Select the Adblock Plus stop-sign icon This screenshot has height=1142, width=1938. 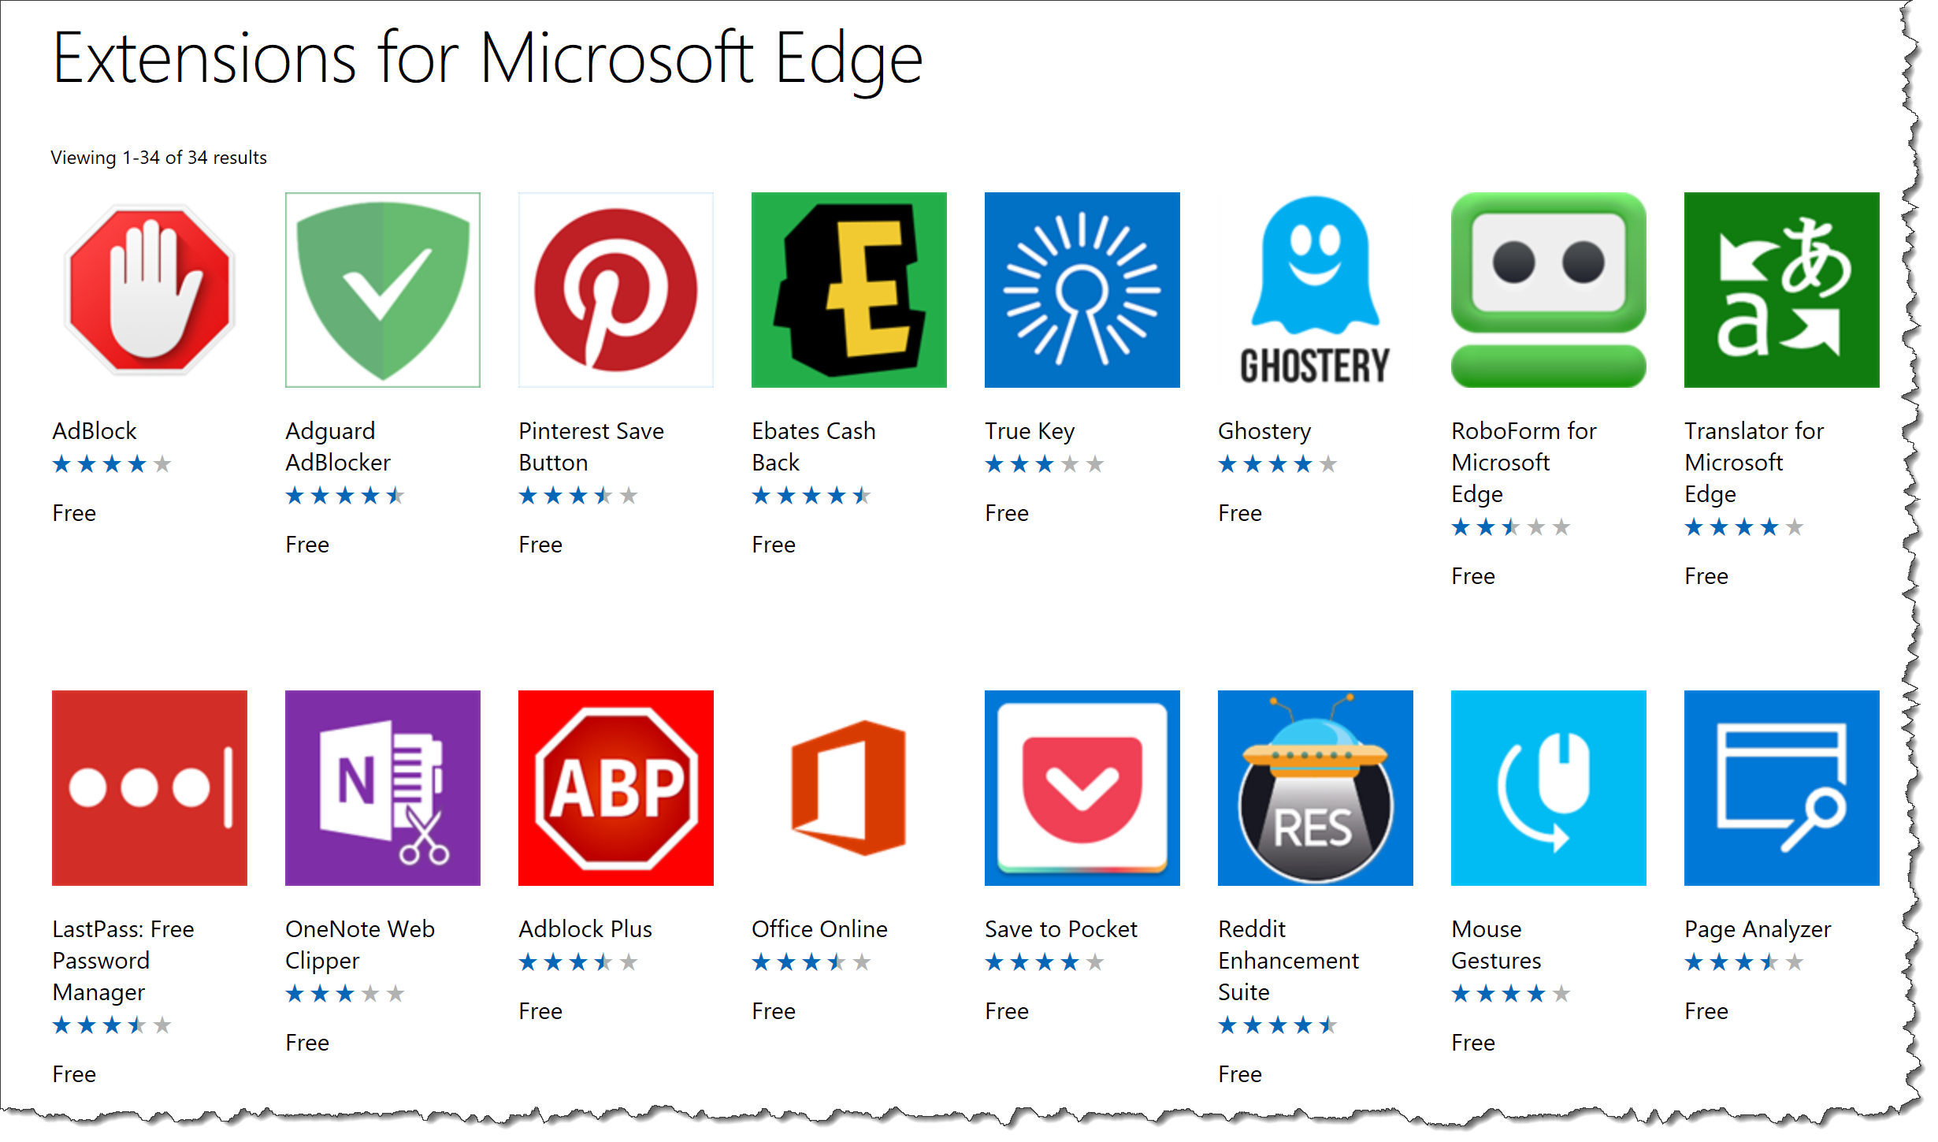615,787
